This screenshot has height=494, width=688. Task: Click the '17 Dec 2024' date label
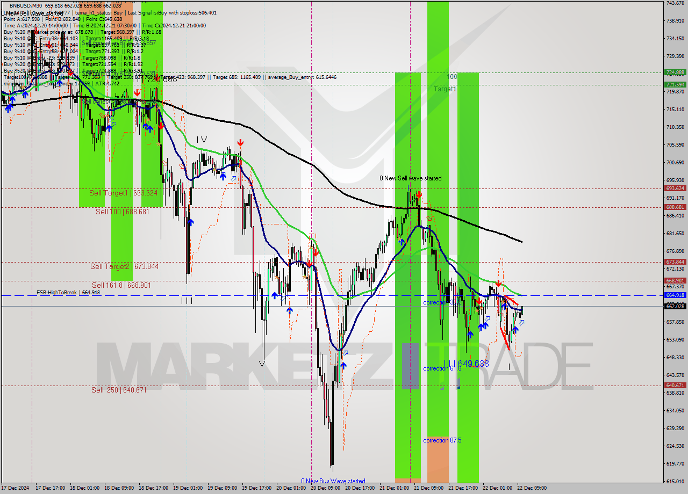click(16, 489)
